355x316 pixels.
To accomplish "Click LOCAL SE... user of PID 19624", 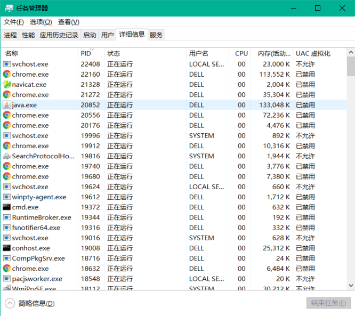I will tap(206, 187).
